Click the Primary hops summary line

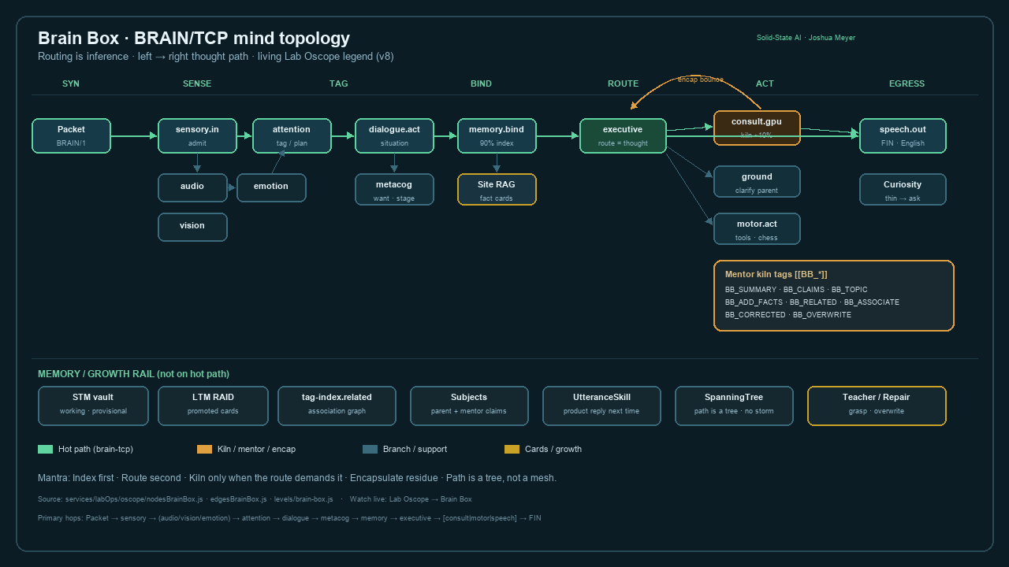point(289,518)
